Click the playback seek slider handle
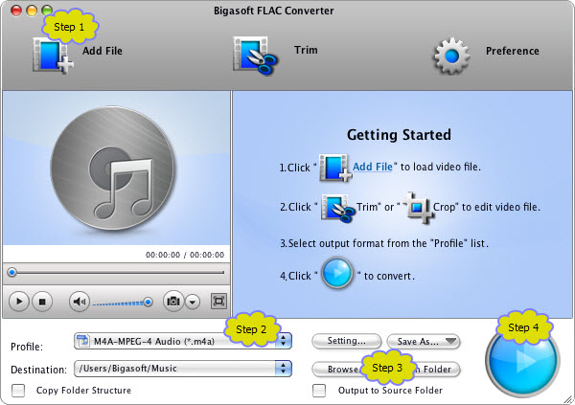This screenshot has height=405, width=575. tap(12, 272)
